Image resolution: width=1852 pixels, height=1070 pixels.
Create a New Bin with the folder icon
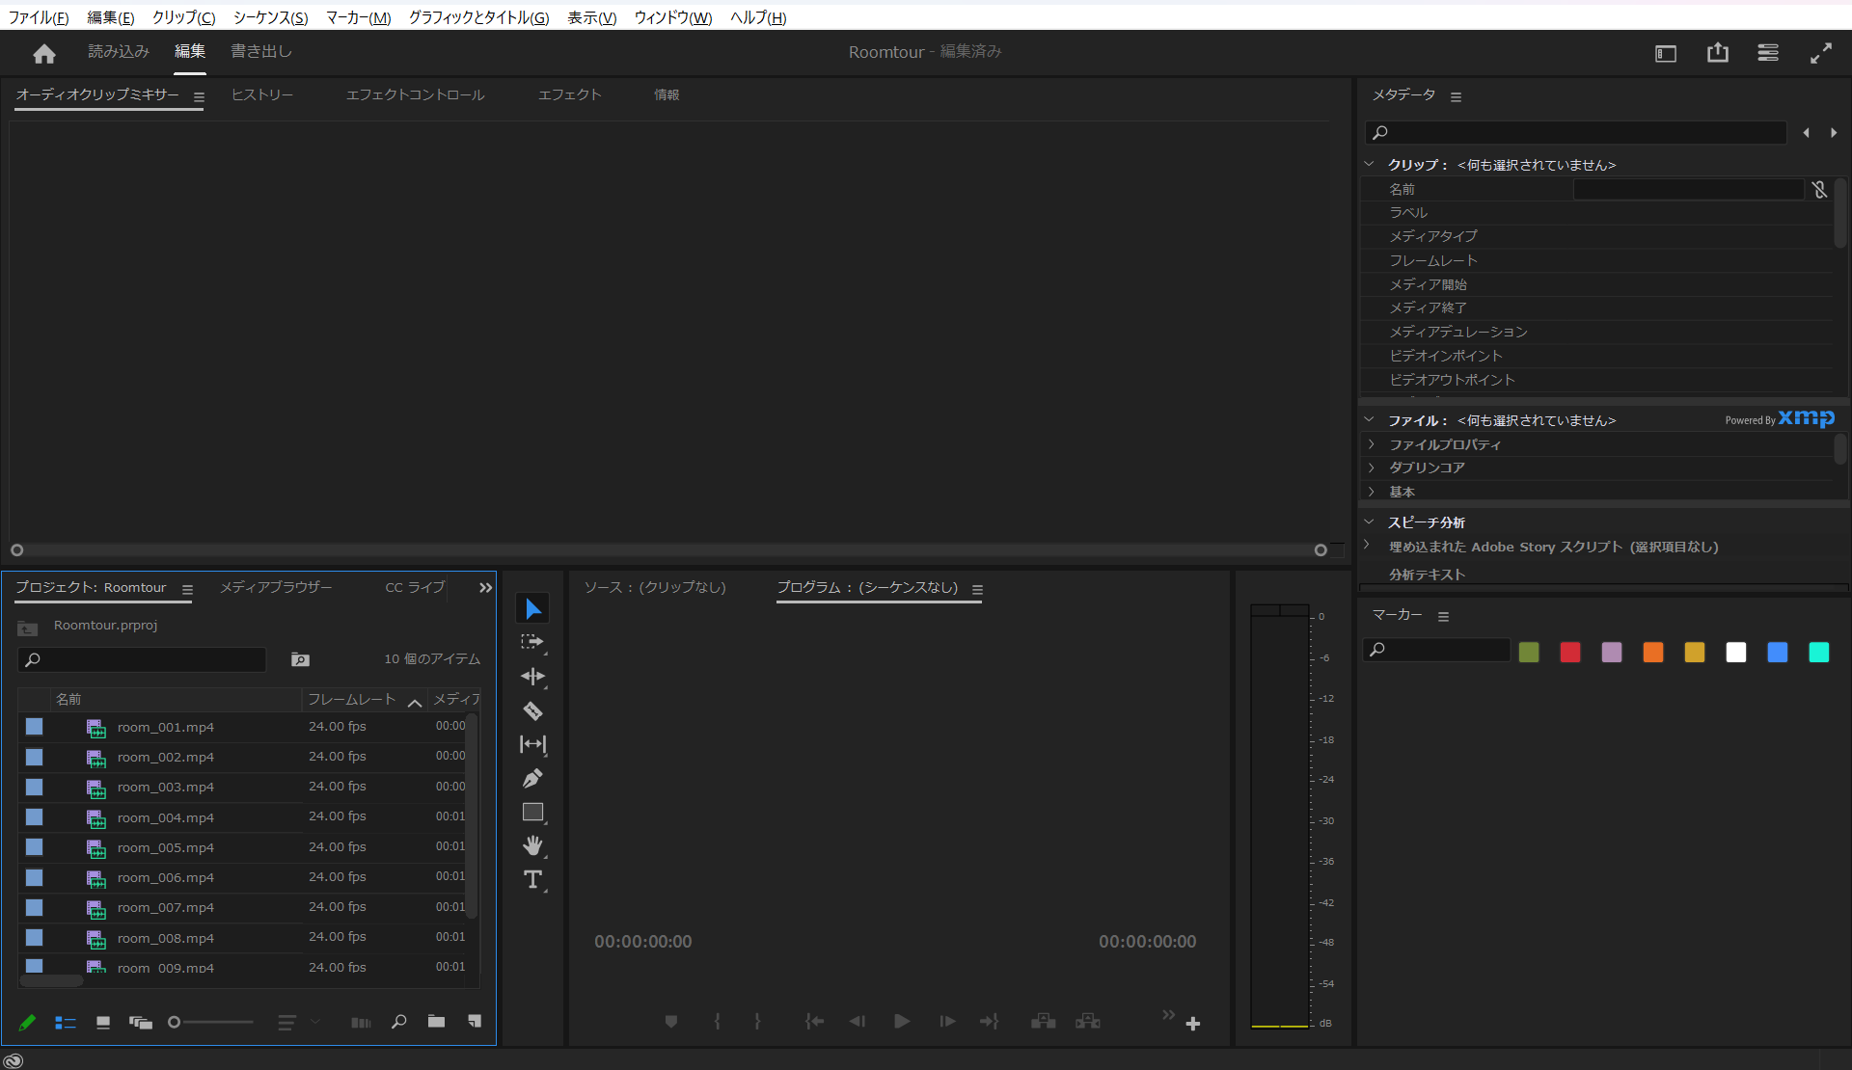(436, 1022)
